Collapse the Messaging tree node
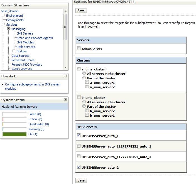Image resolution: width=196 pixels, height=184 pixels. 9,29
